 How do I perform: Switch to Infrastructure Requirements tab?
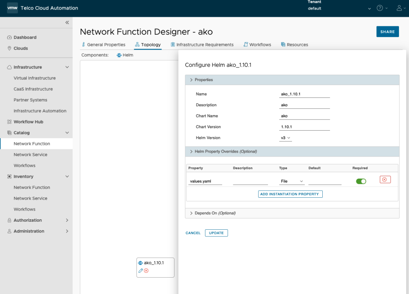pos(202,45)
